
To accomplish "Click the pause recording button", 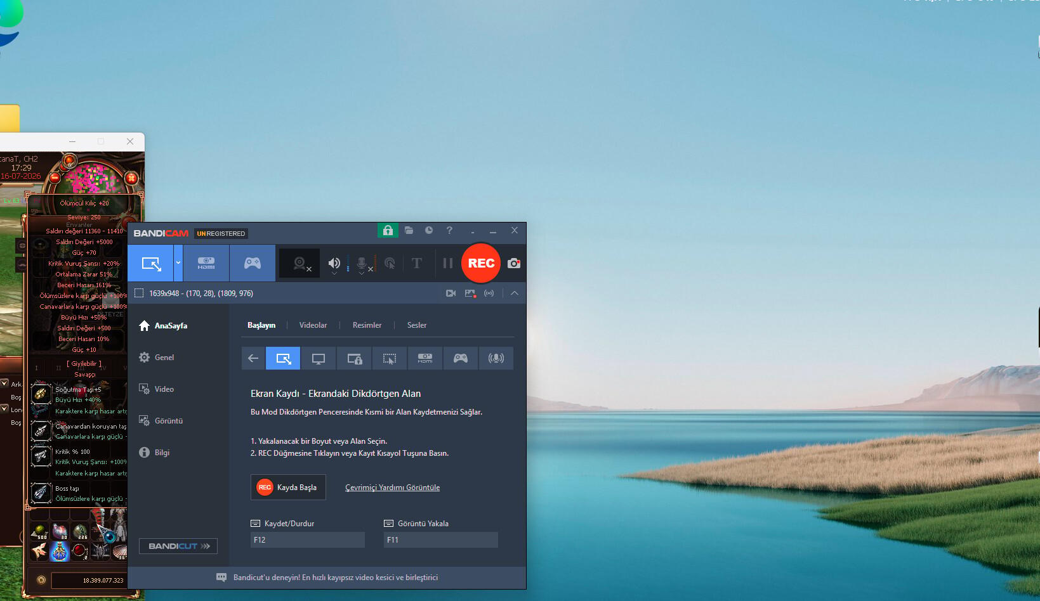I will point(448,263).
